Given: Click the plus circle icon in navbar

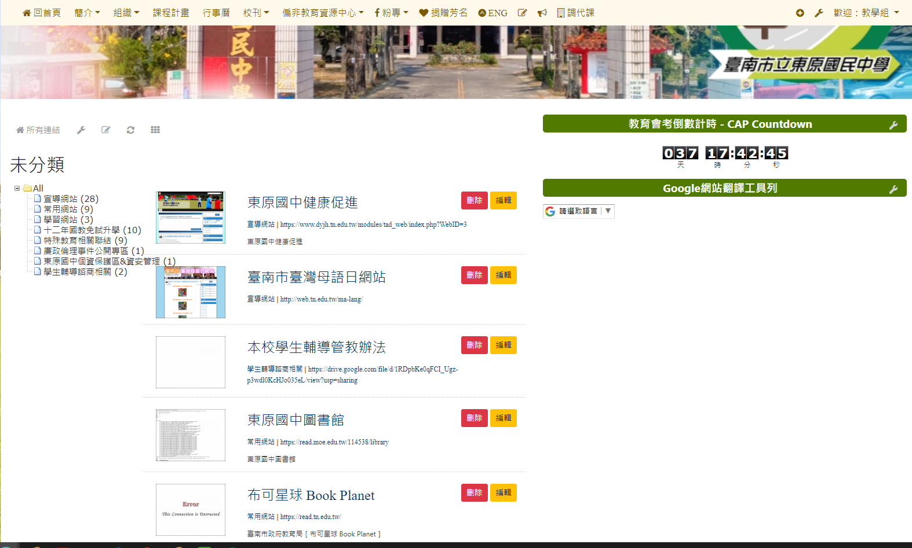Looking at the screenshot, I should coord(800,13).
